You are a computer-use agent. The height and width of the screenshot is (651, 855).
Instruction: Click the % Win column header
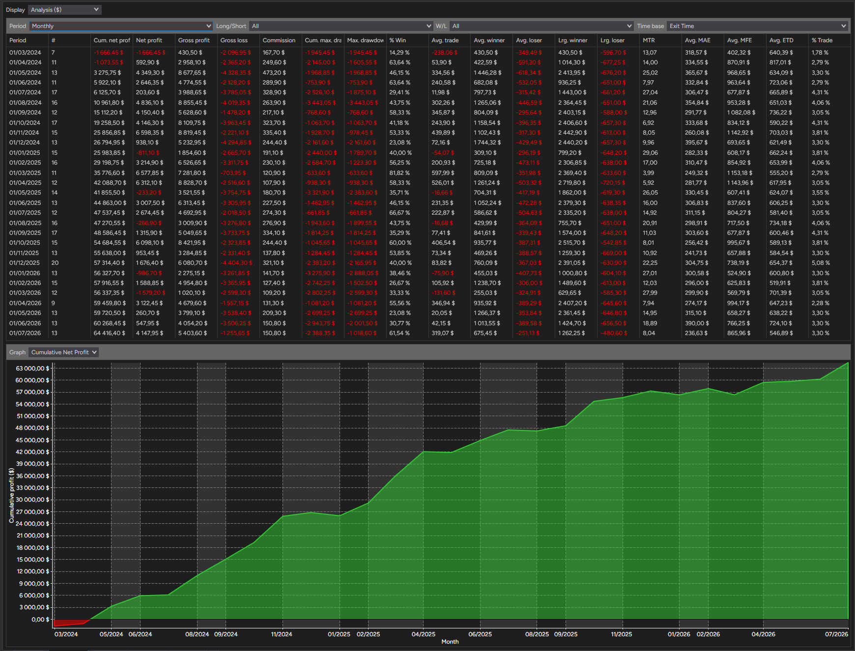pos(407,40)
